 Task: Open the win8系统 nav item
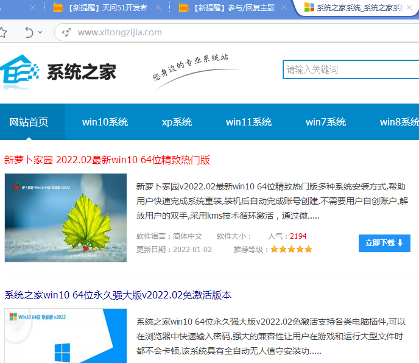[x=400, y=122]
